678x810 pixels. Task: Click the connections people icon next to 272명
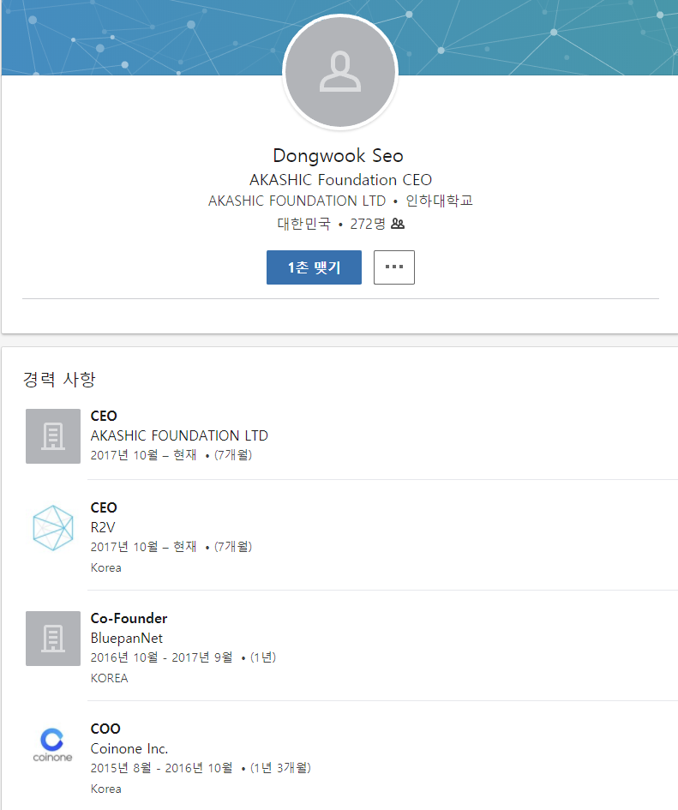point(398,224)
